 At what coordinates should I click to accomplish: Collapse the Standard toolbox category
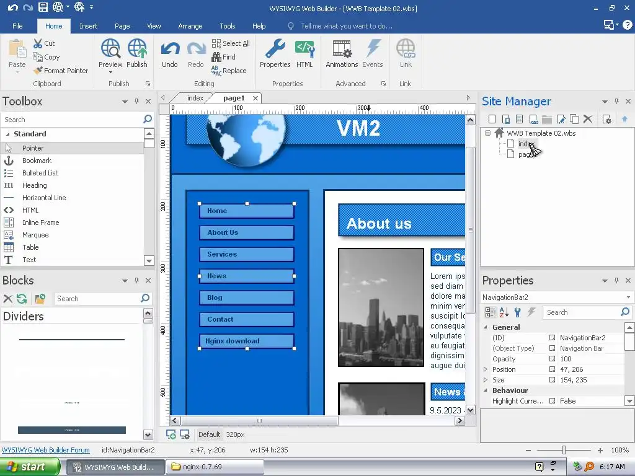pos(7,134)
